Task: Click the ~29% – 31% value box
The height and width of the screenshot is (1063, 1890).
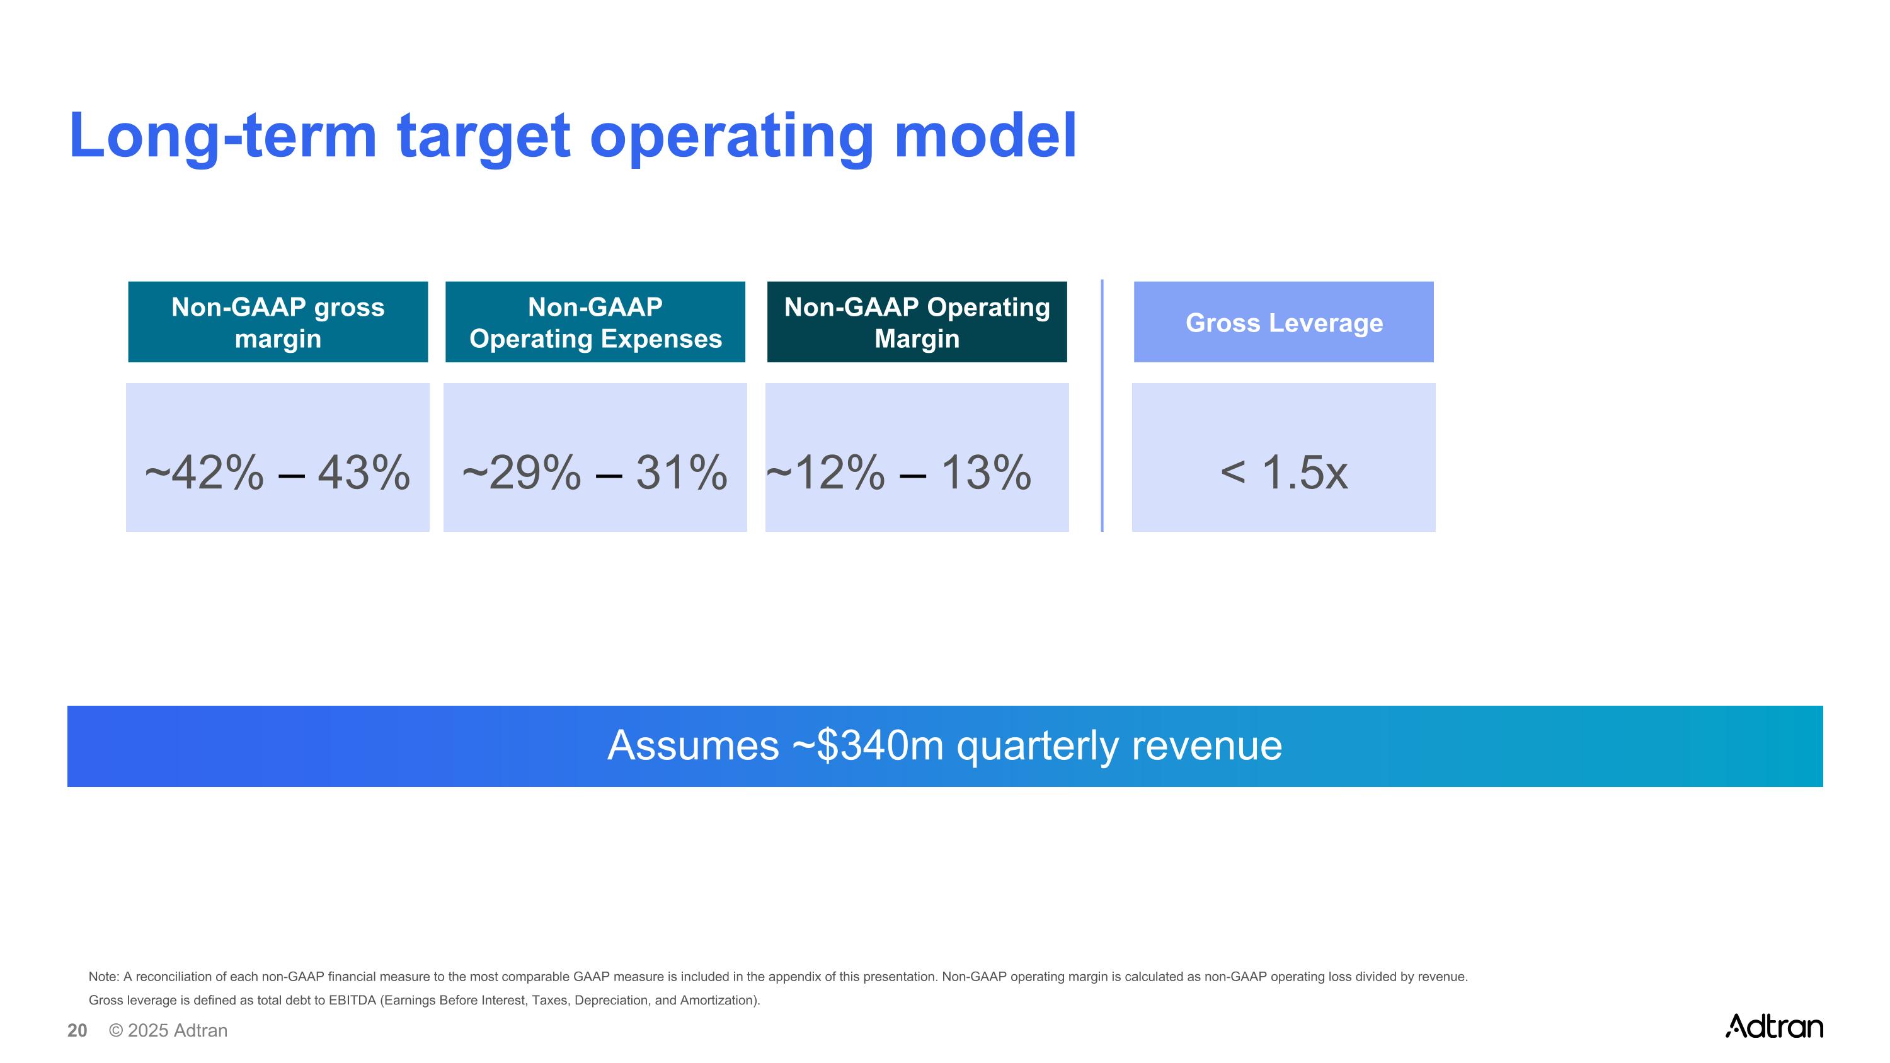Action: (595, 457)
